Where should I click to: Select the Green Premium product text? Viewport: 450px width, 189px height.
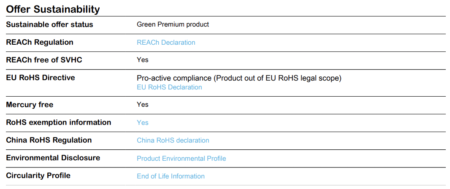(173, 24)
